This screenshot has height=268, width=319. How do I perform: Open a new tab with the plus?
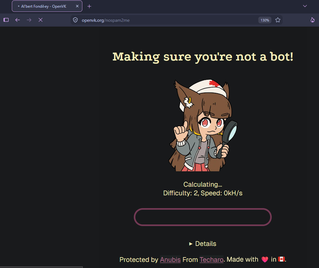[x=89, y=6]
